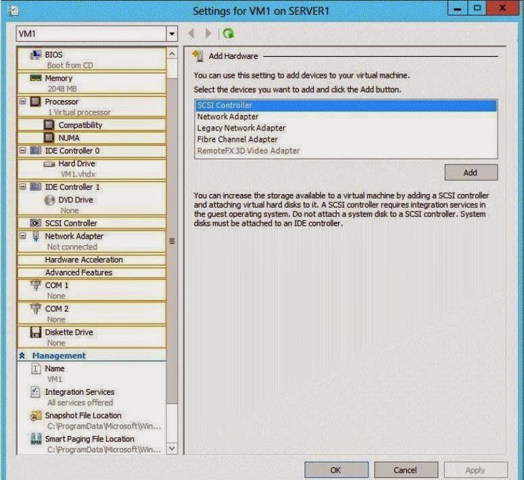Image resolution: width=524 pixels, height=480 pixels.
Task: Click the Name icon under Management
Action: click(x=35, y=368)
